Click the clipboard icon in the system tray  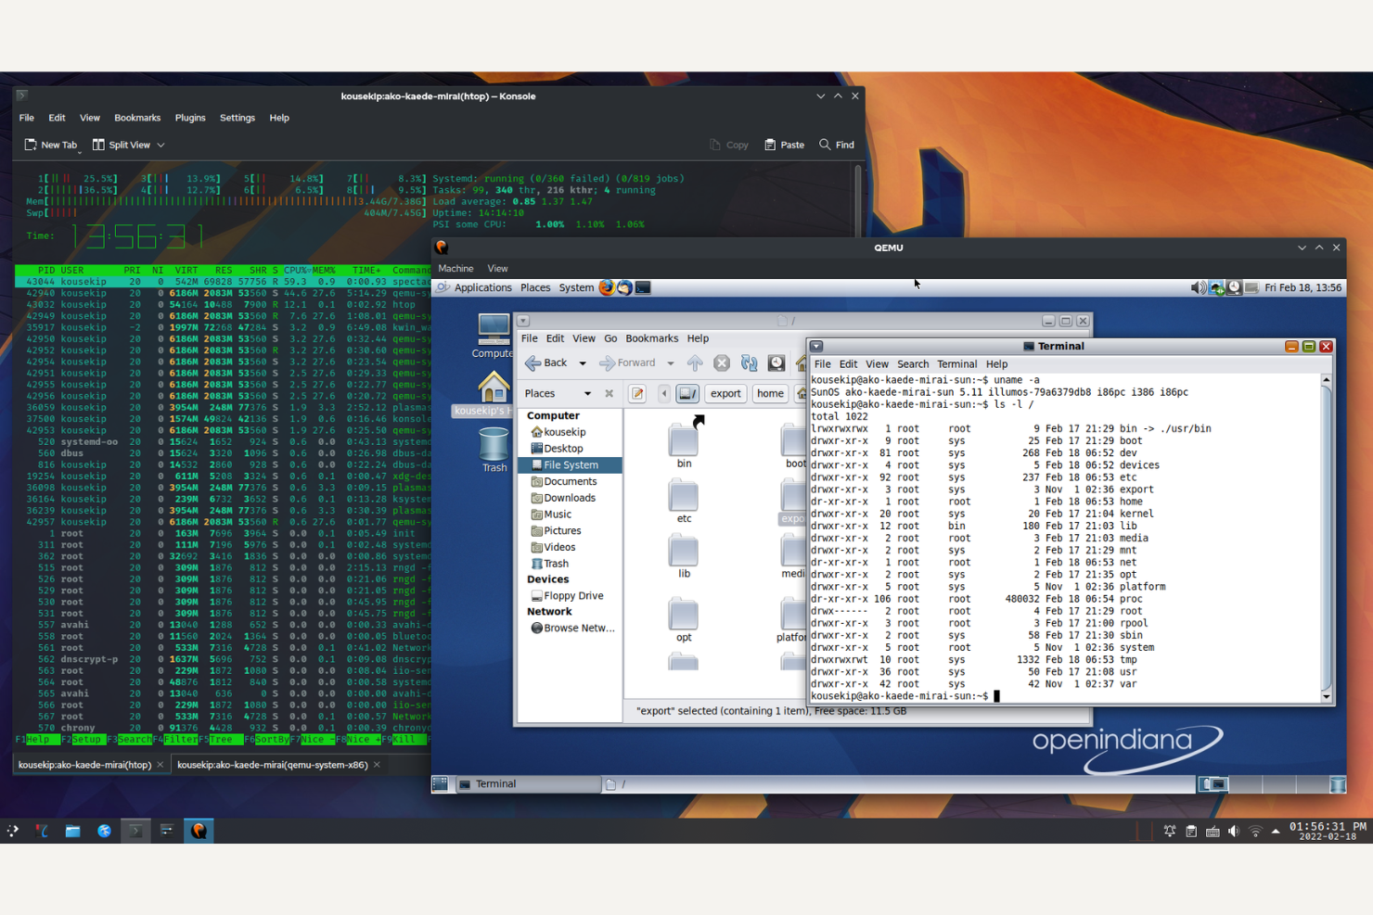click(1191, 832)
